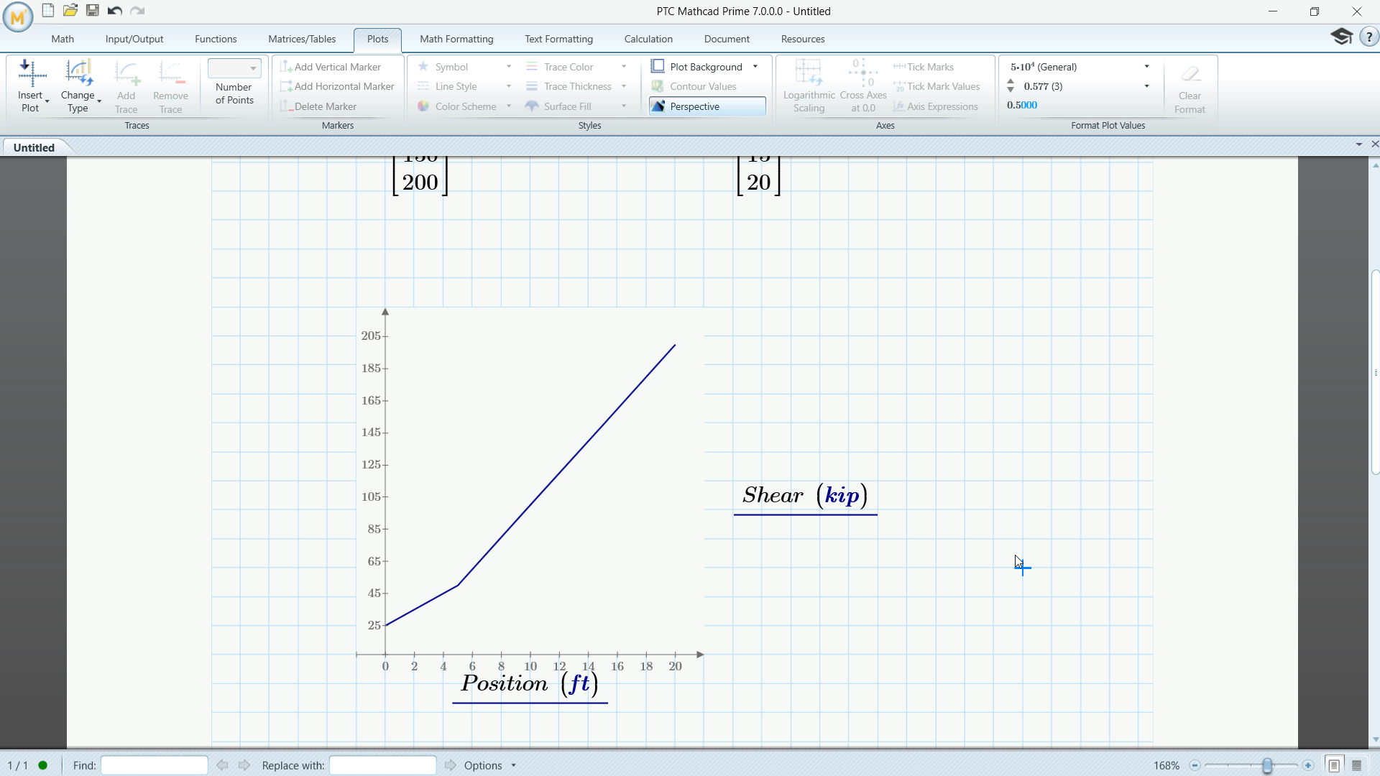Switch to draft view in status bar
1380x776 pixels.
(x=1357, y=765)
